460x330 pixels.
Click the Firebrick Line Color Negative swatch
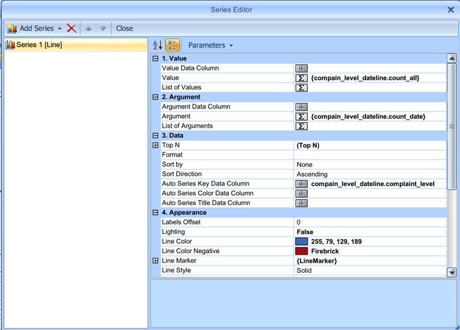[302, 251]
